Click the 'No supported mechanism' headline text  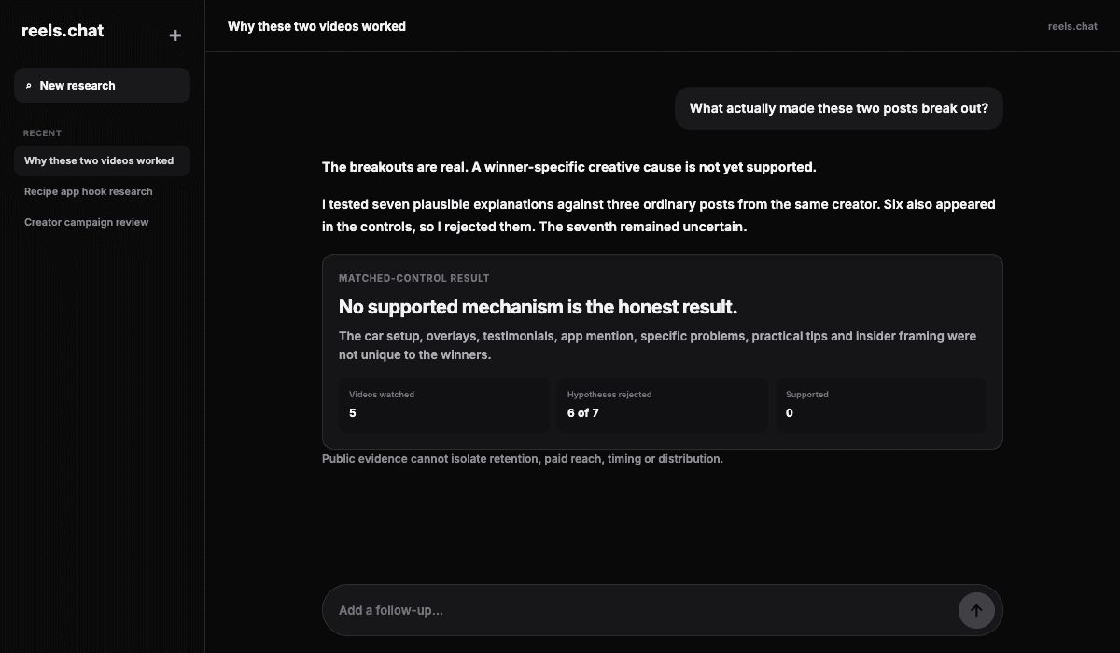pyautogui.click(x=538, y=307)
